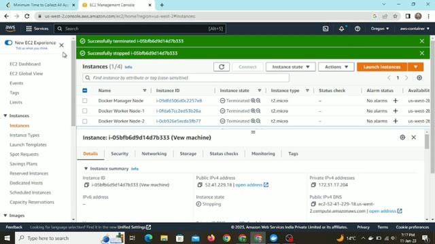Open EC2 Dashboard in the sidebar
This screenshot has width=435, height=244.
[x=25, y=64]
